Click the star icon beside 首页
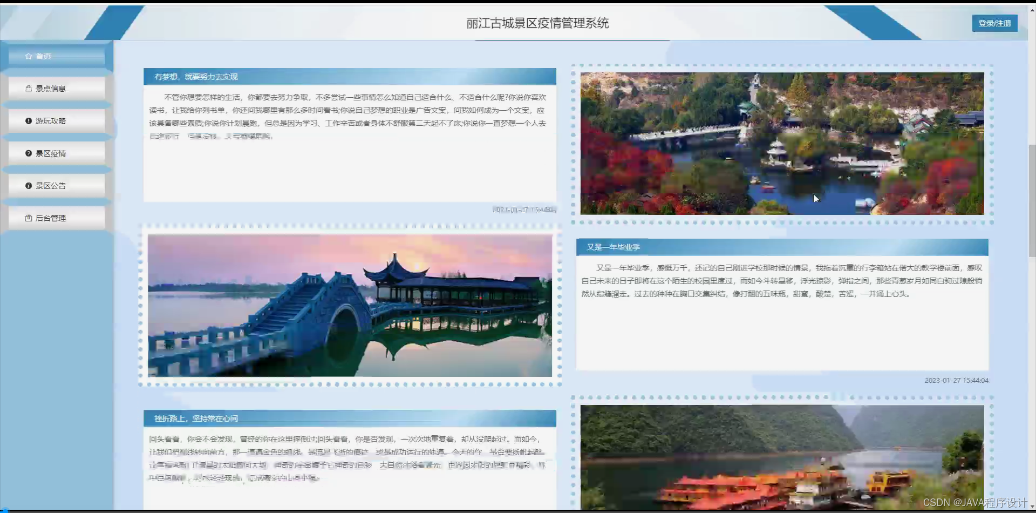The height and width of the screenshot is (513, 1036). click(29, 56)
